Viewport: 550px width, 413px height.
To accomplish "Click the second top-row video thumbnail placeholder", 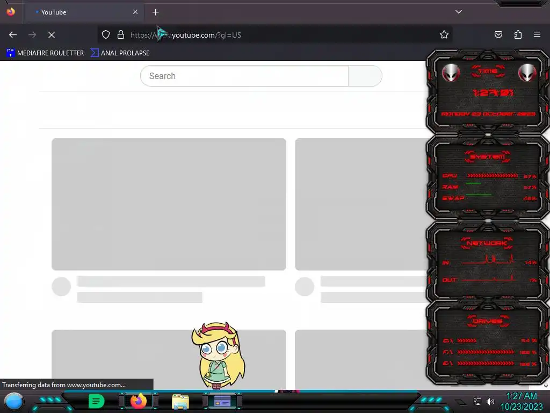I will (361, 204).
